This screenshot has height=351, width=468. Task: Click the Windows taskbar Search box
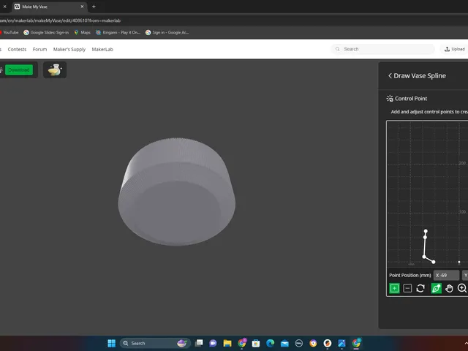(155, 343)
